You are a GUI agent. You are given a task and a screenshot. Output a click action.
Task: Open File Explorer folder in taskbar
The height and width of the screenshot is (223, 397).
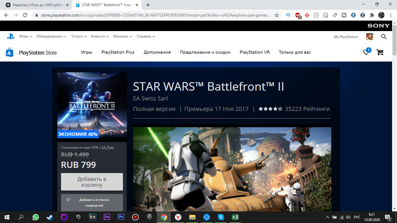[x=192, y=217]
